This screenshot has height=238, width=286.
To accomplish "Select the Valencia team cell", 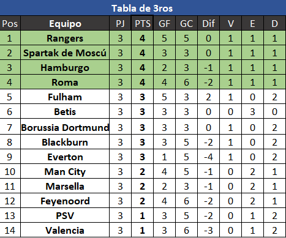I will 65,230.
